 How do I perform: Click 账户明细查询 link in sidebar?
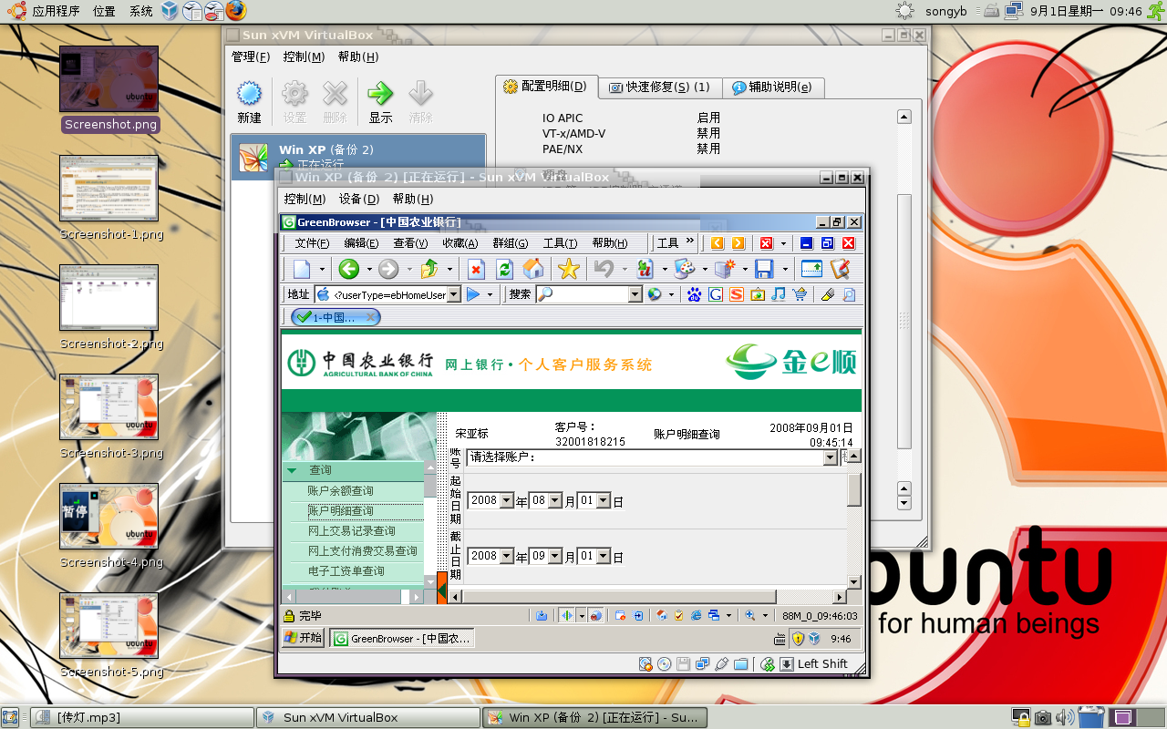point(340,510)
